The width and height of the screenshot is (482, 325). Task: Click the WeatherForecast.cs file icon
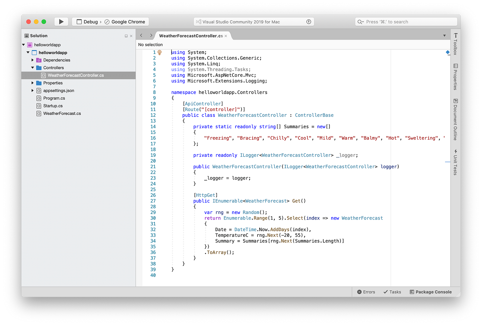(x=39, y=113)
